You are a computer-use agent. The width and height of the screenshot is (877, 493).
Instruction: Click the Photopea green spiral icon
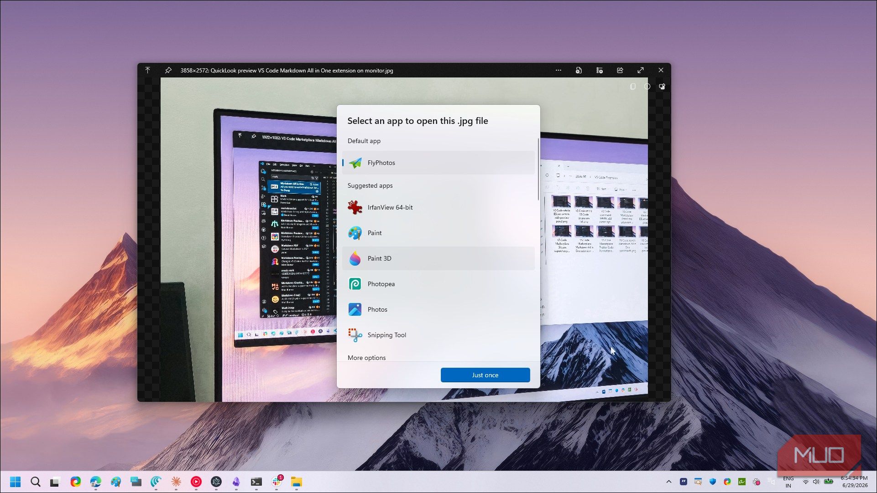pos(355,284)
